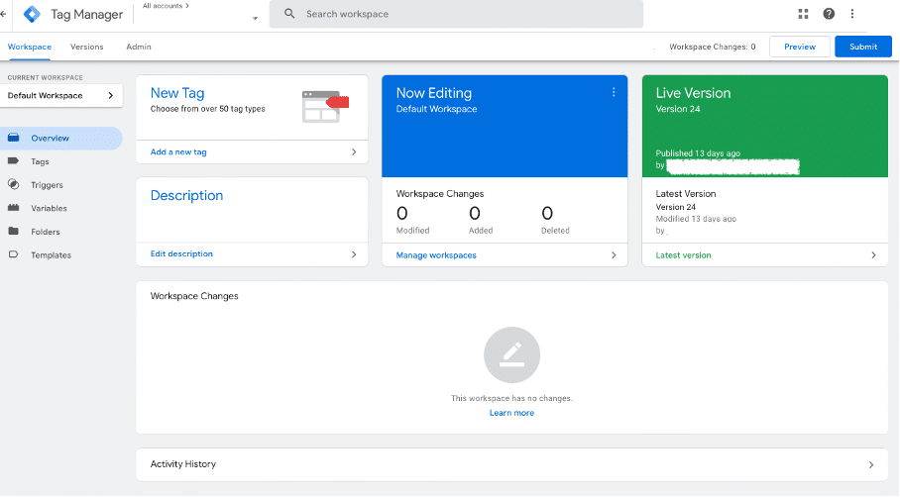Click the Templates sidebar icon

pos(13,254)
